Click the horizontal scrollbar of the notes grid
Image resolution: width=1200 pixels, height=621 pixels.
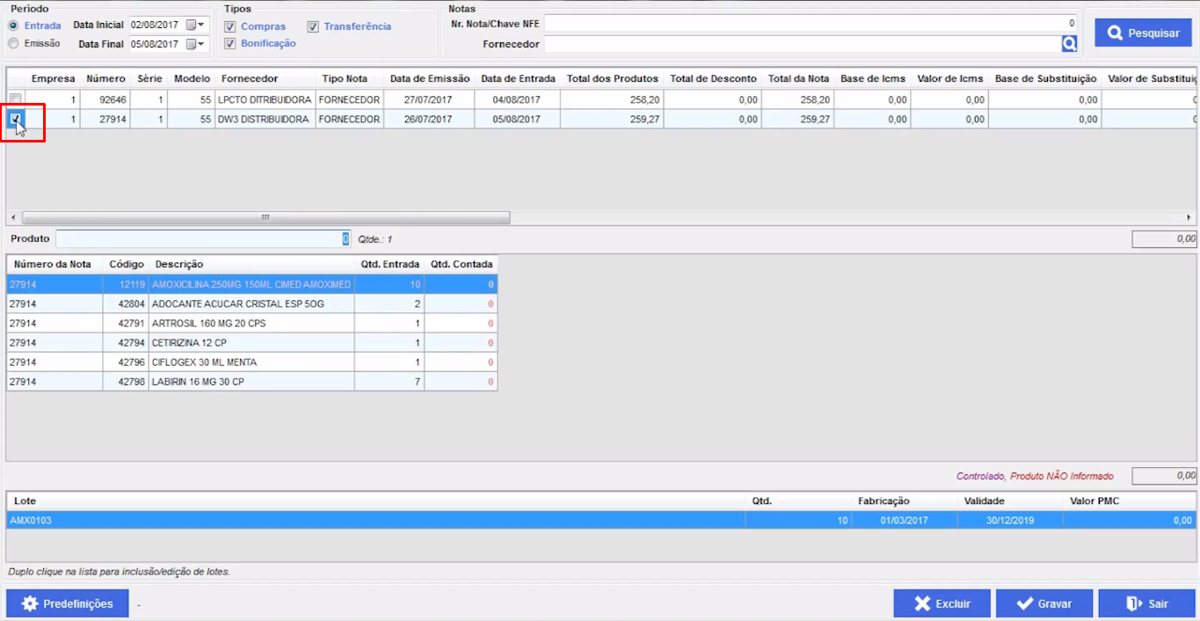click(265, 217)
